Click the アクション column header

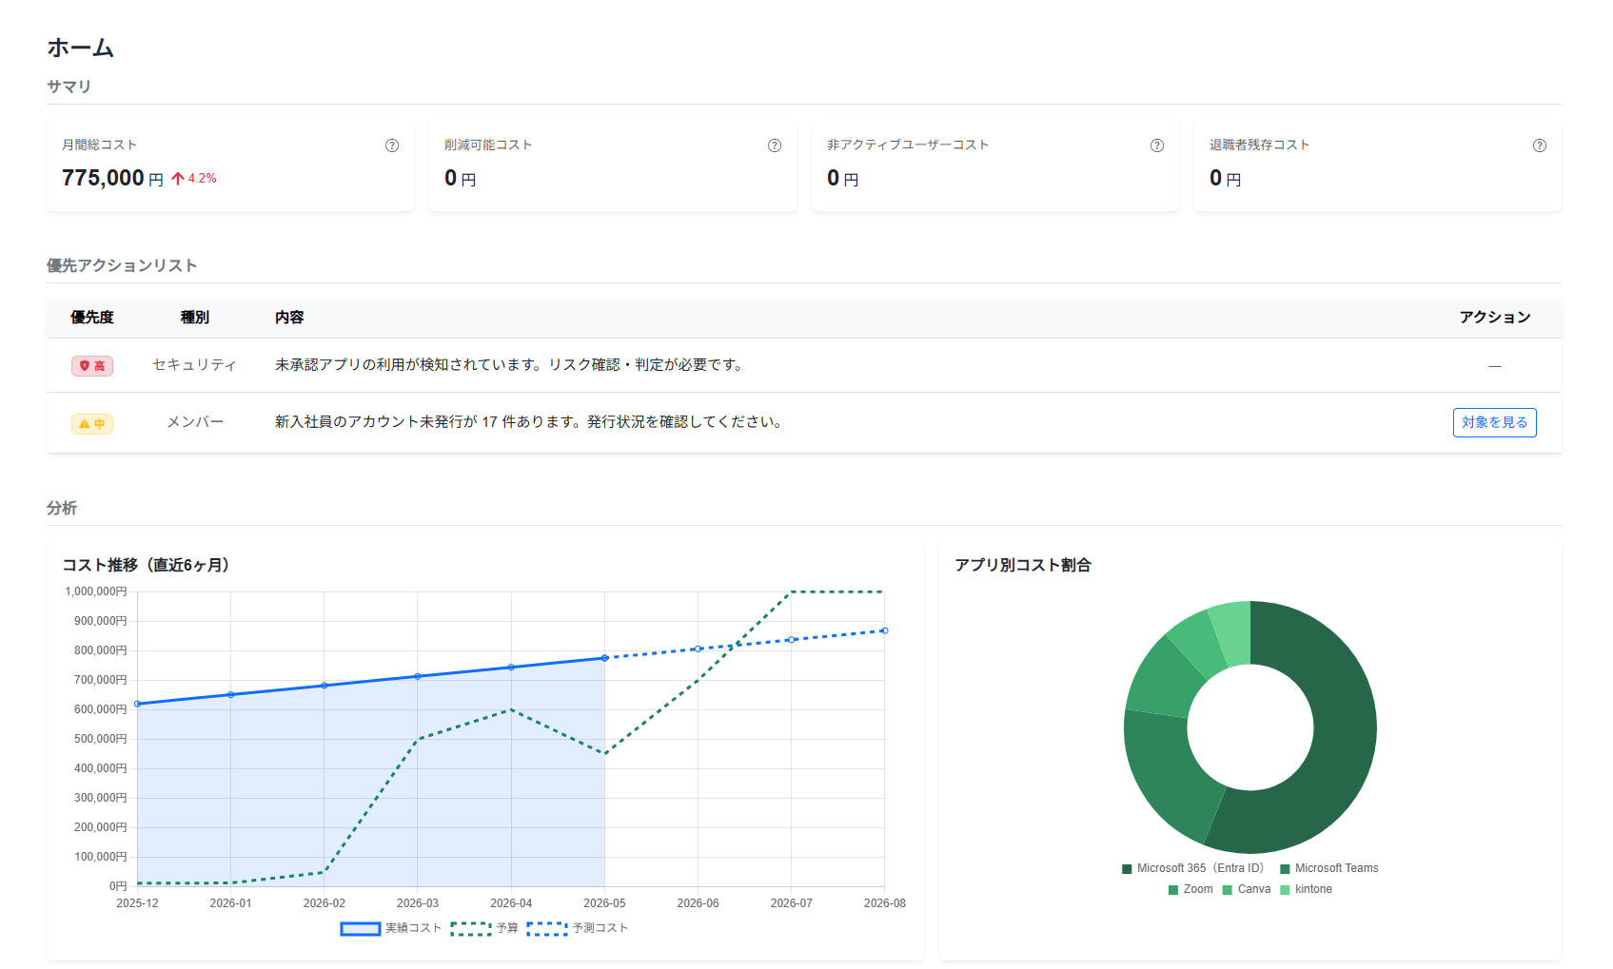coord(1495,318)
